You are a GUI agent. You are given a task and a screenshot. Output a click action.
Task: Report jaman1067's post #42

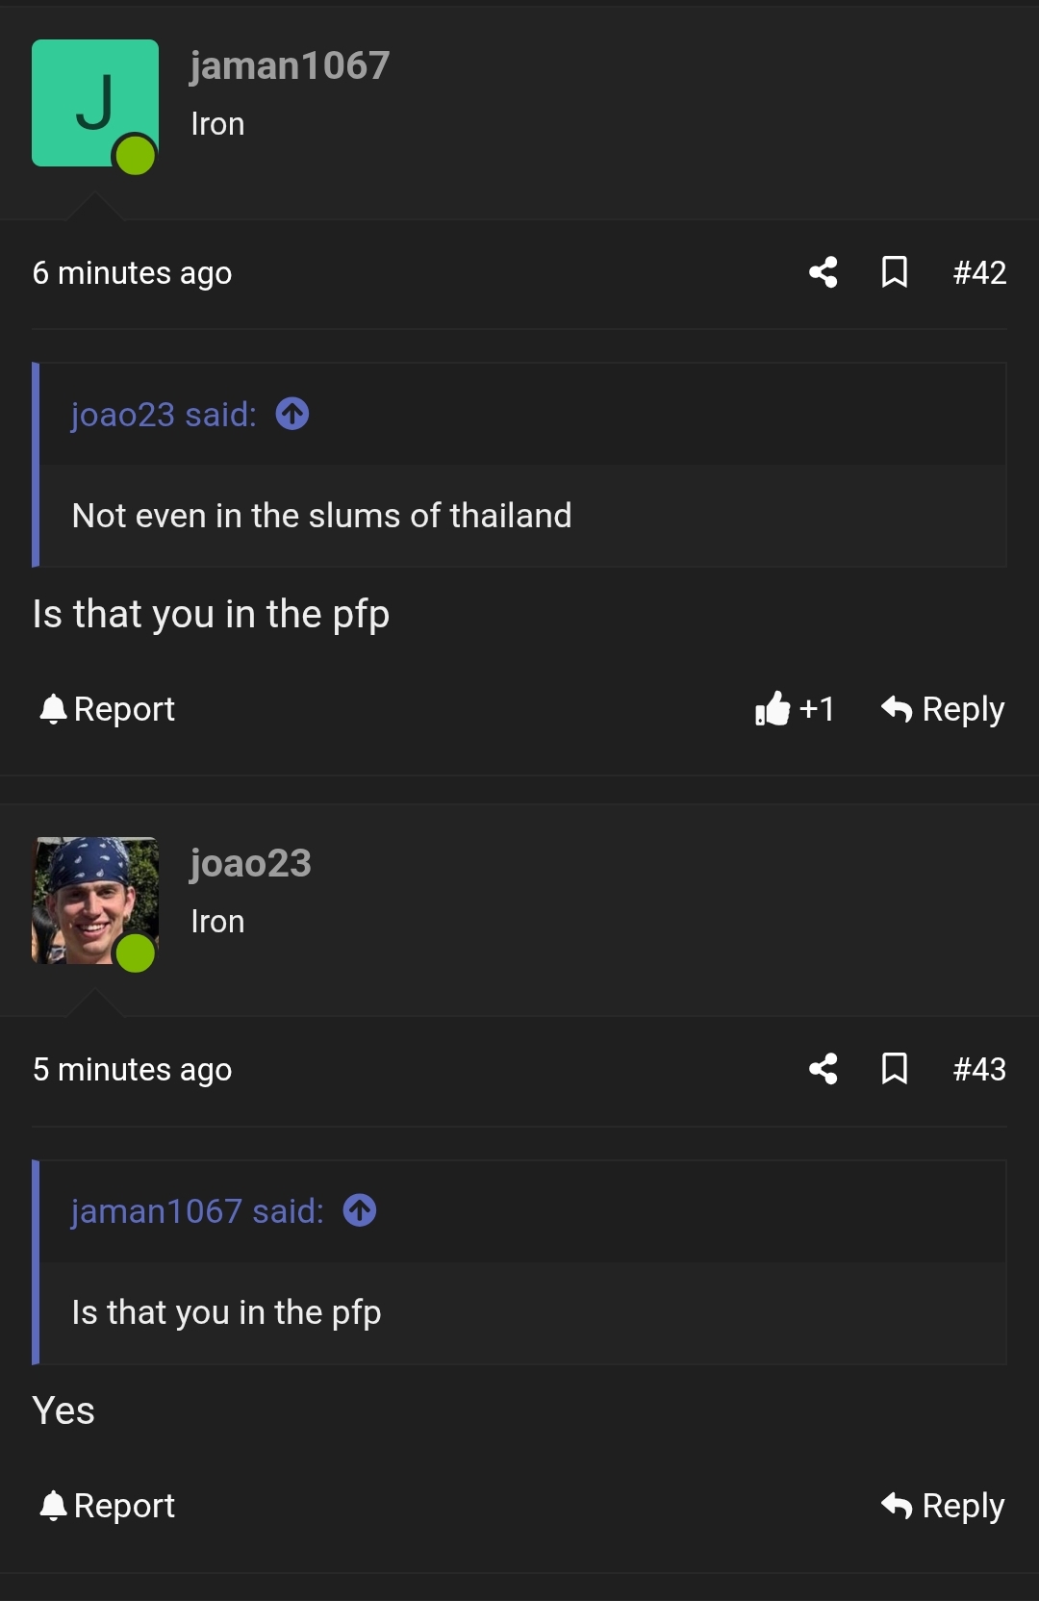tap(108, 709)
